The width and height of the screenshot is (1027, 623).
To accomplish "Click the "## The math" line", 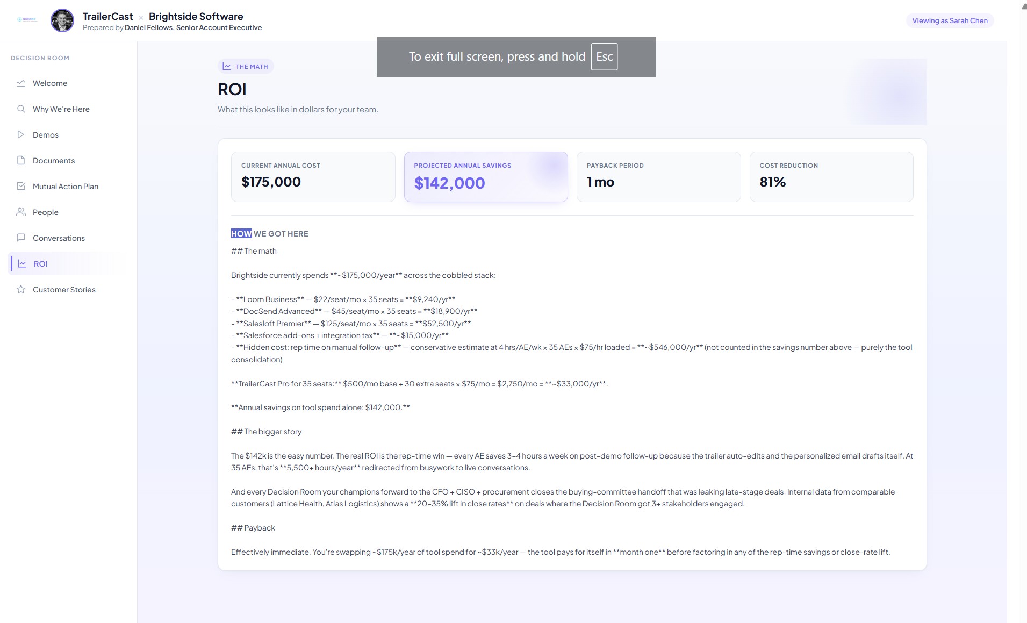I will tap(254, 251).
